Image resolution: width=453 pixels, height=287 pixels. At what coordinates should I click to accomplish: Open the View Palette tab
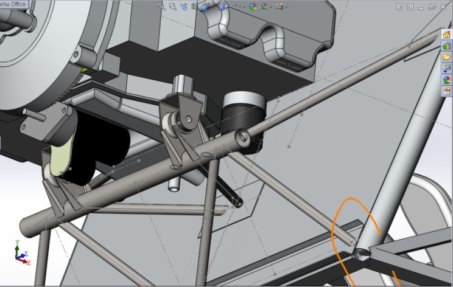click(x=446, y=68)
